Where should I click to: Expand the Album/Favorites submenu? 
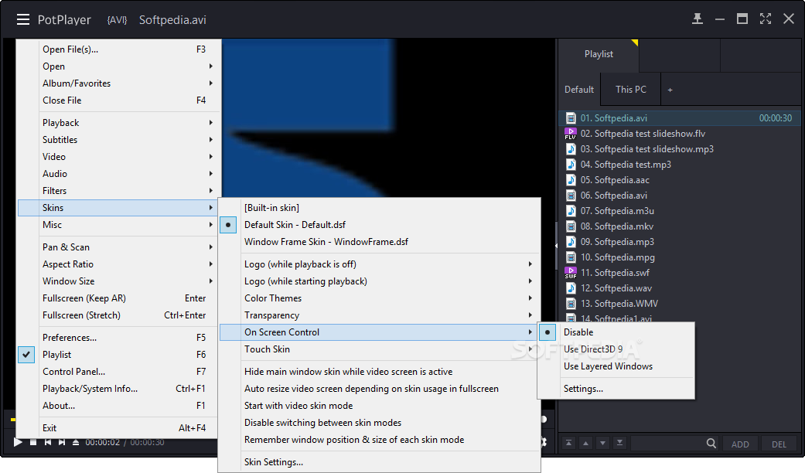pyautogui.click(x=119, y=83)
